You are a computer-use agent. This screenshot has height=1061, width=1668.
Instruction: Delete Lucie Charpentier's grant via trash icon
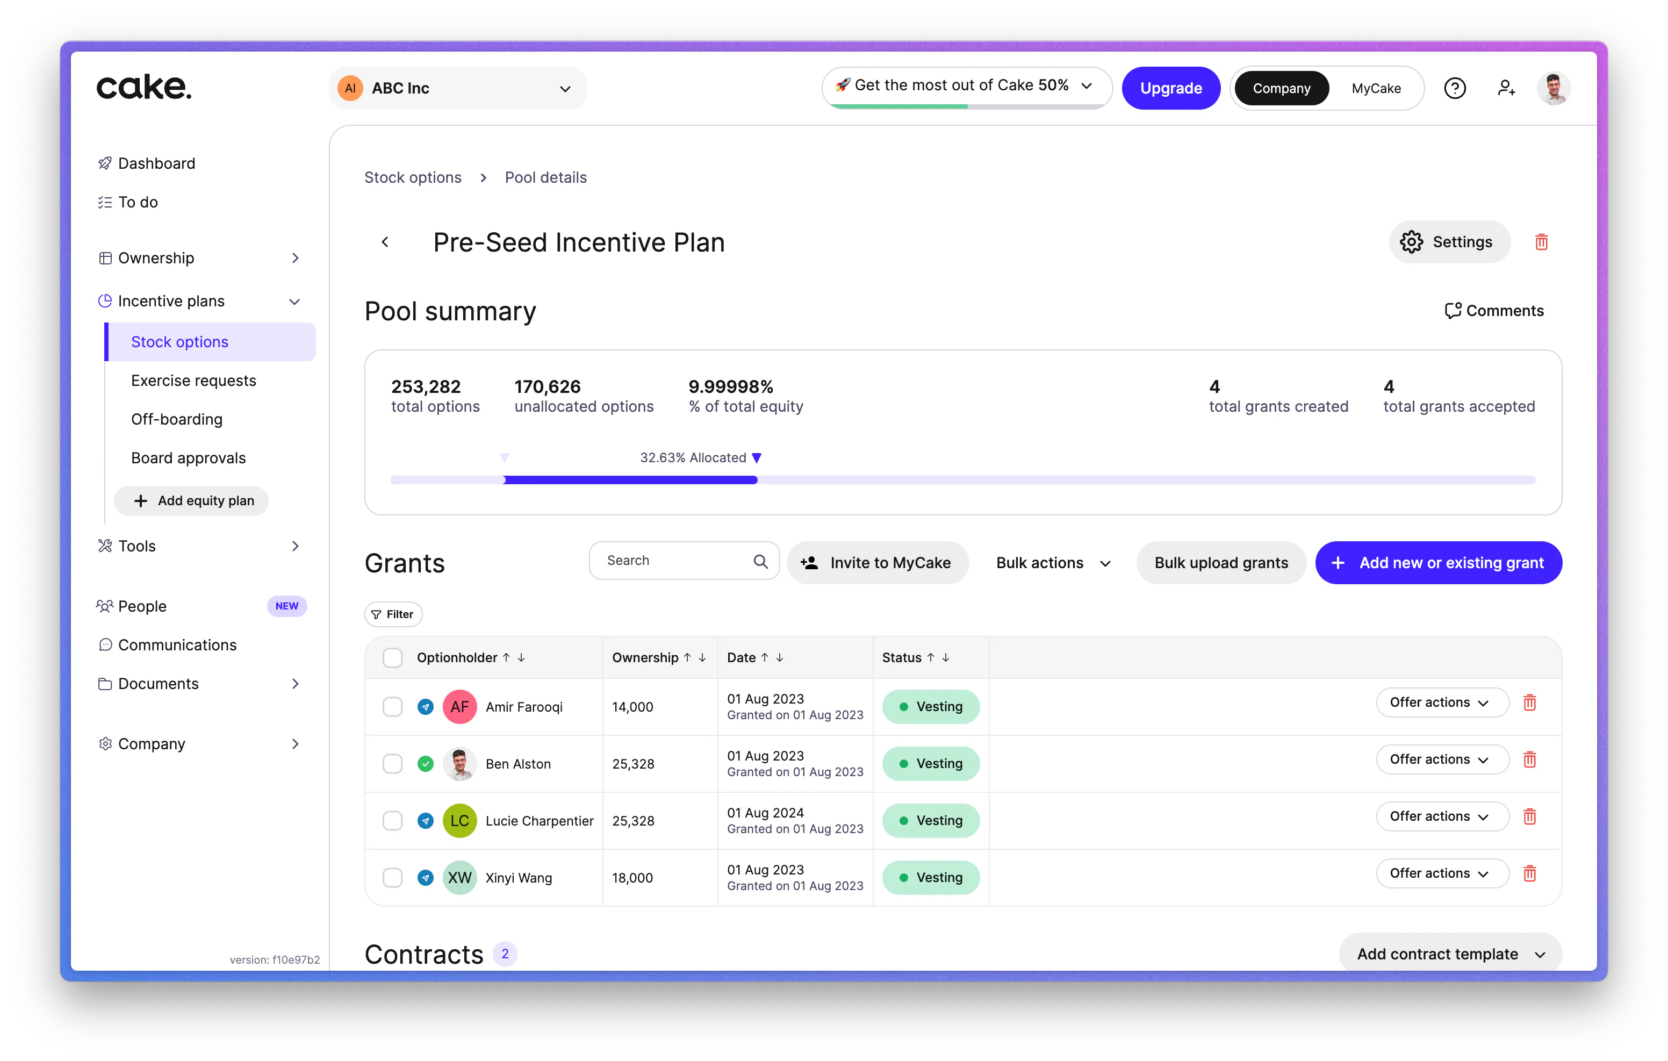point(1529,816)
